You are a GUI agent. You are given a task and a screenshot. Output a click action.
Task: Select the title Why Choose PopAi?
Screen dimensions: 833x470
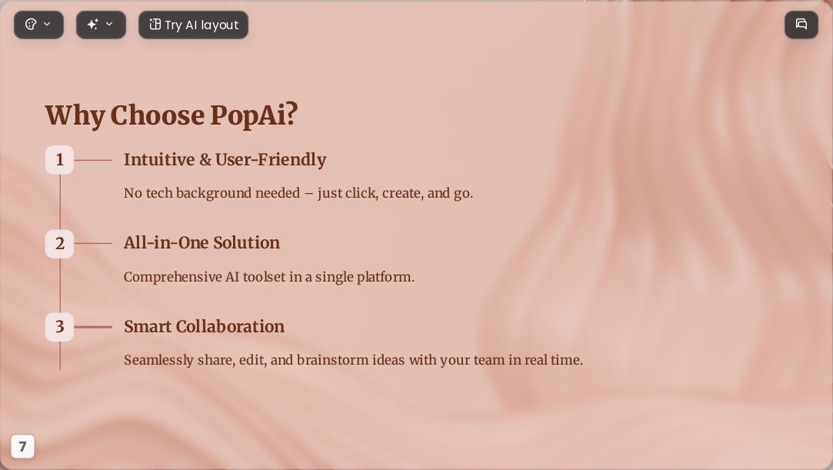click(171, 115)
